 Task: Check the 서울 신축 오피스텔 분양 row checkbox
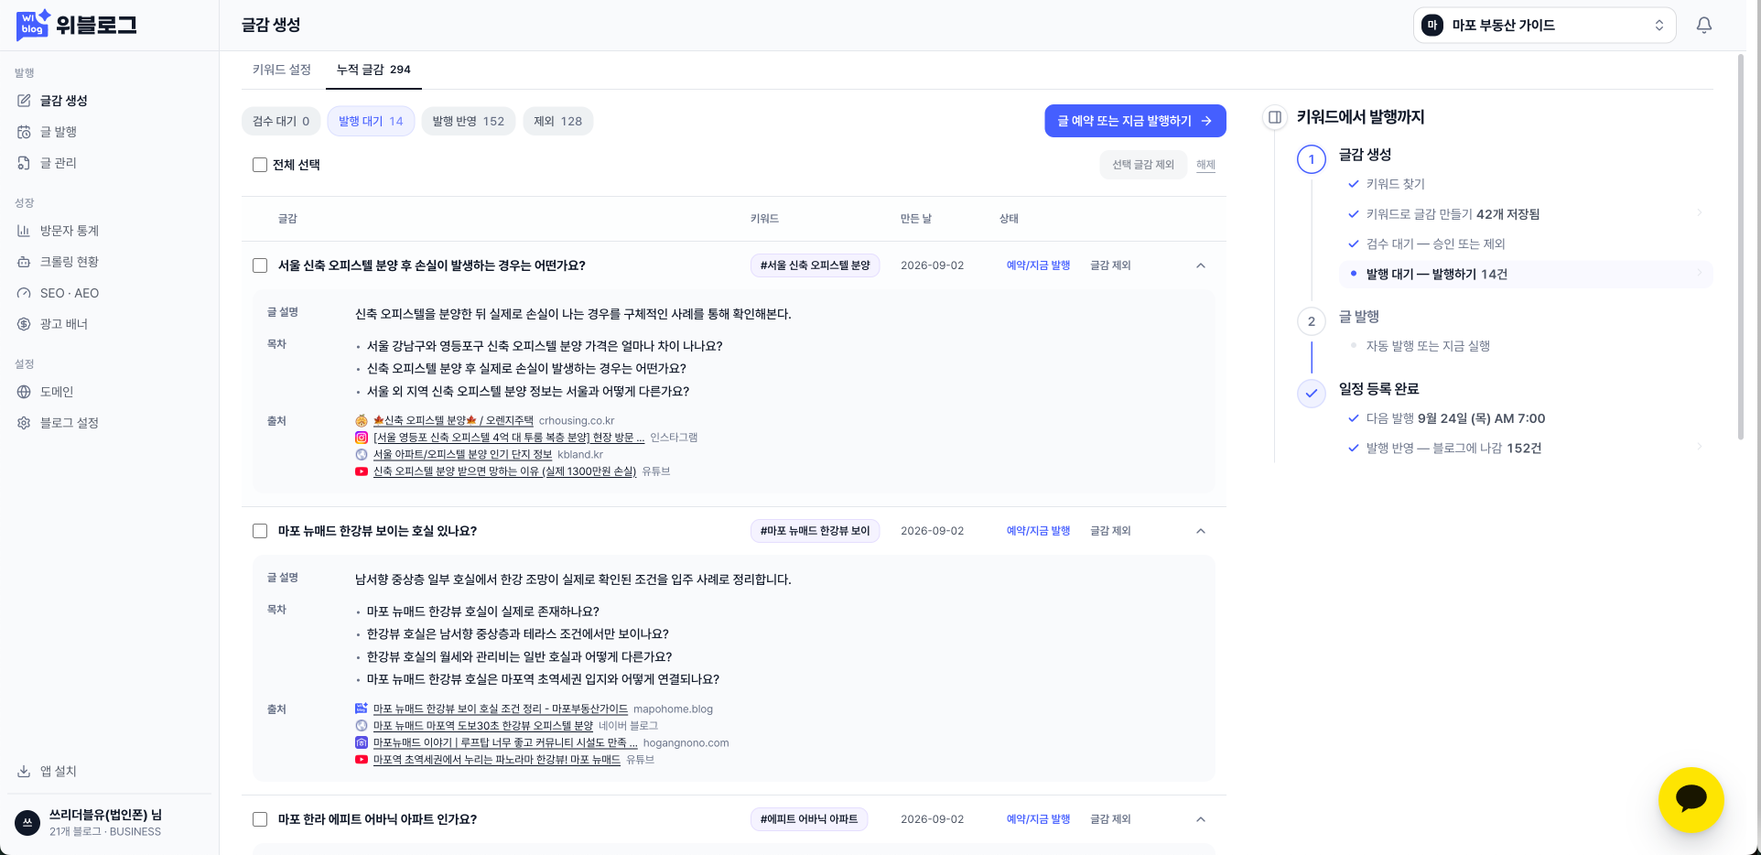260,265
